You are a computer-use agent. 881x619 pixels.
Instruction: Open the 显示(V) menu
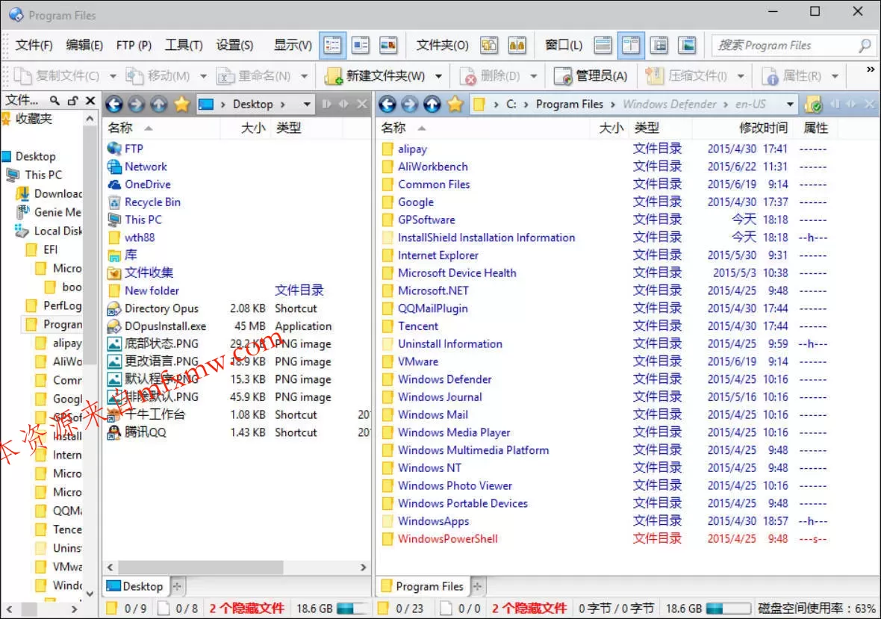pos(293,45)
